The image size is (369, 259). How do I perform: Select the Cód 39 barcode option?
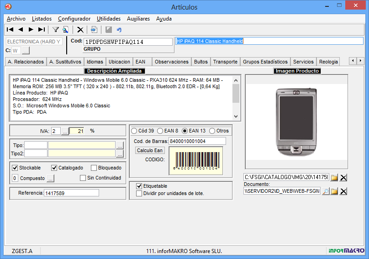point(134,131)
